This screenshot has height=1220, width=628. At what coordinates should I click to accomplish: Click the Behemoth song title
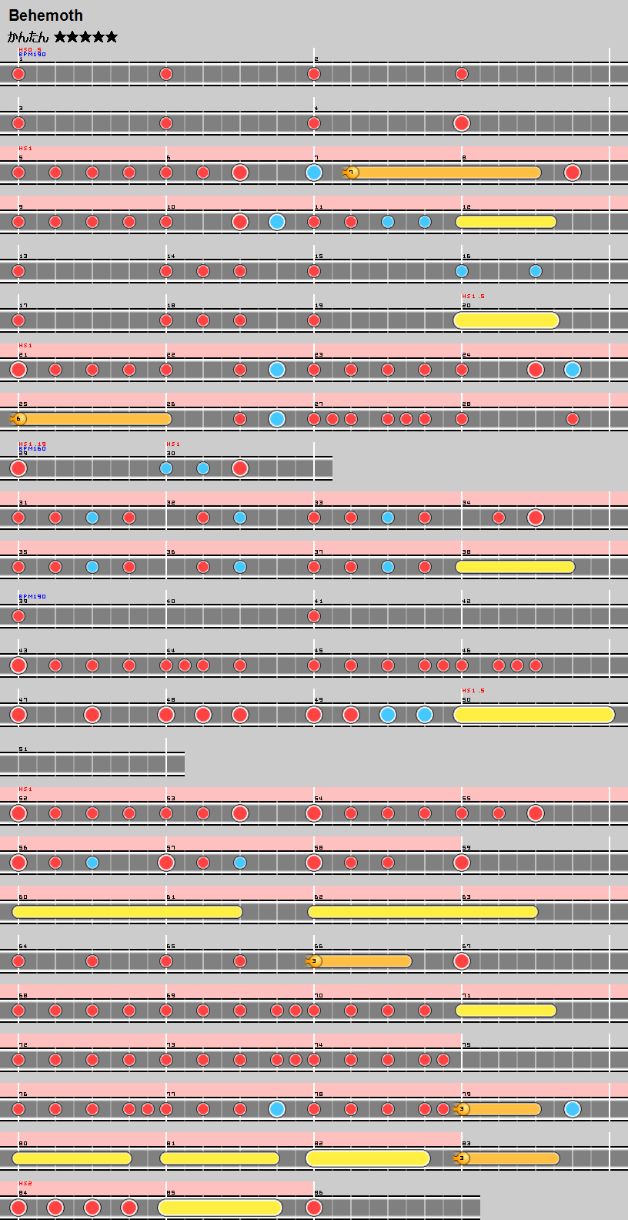45,15
